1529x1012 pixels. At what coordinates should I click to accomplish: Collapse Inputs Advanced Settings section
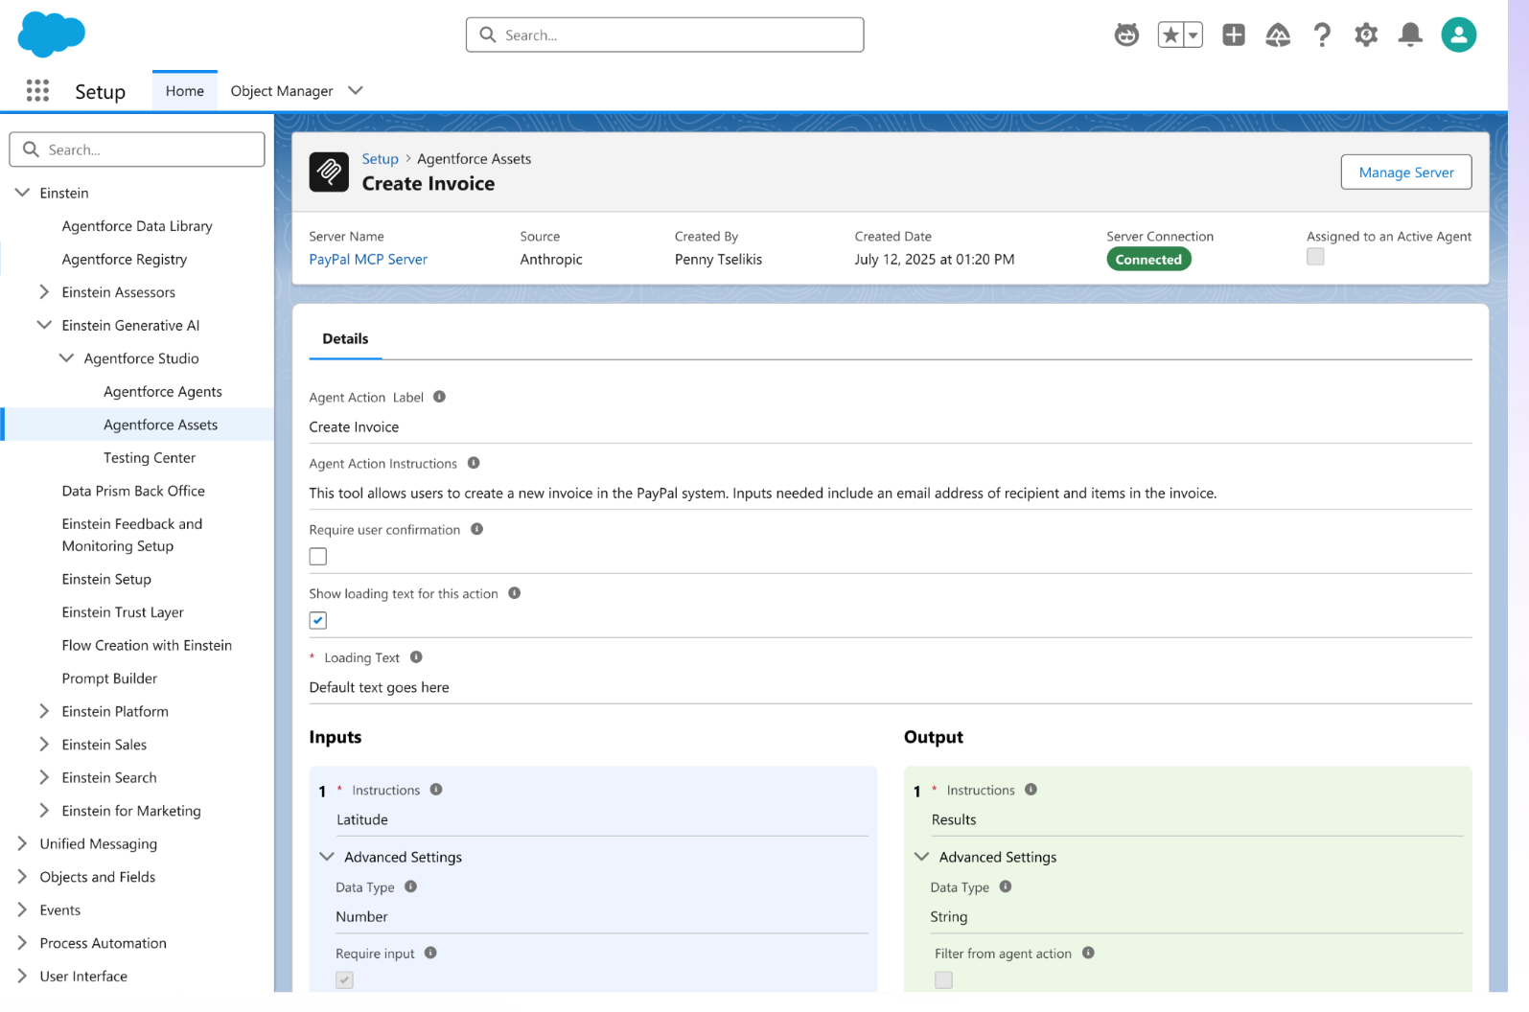coord(327,857)
